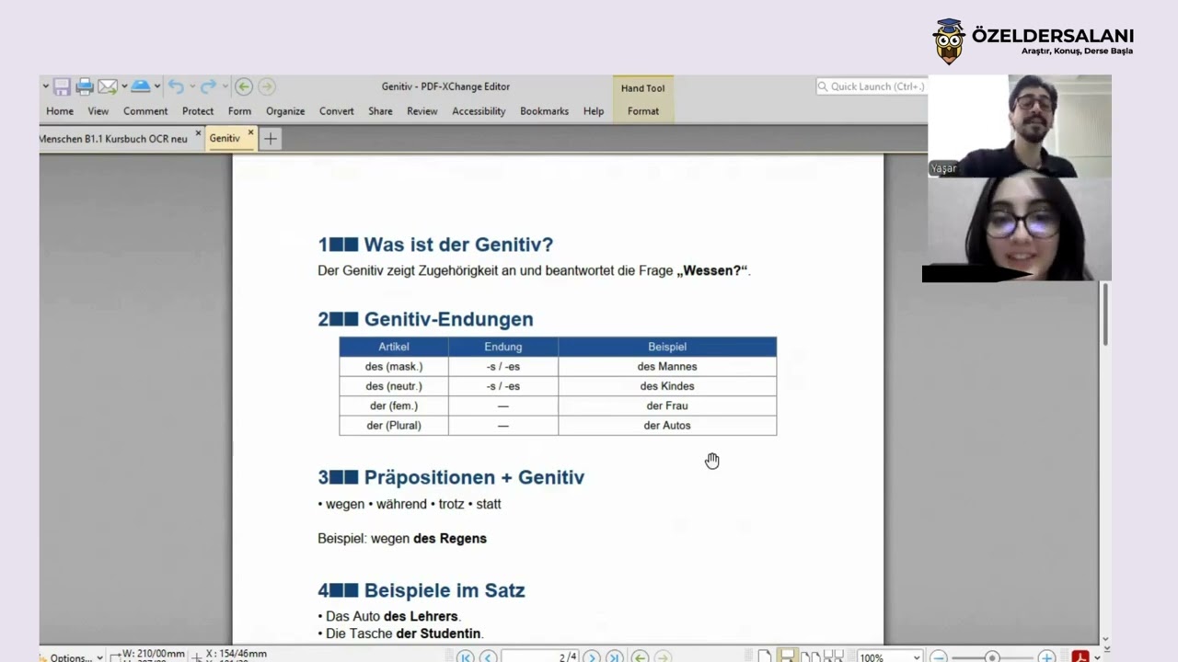The height and width of the screenshot is (662, 1178).
Task: Open the View ribbon tab
Action: 98,111
